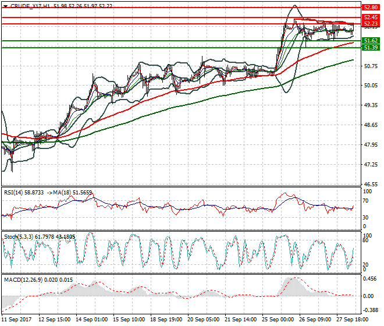Click the 52.80 resistance price label
This screenshot has height=326, width=384.
point(371,8)
